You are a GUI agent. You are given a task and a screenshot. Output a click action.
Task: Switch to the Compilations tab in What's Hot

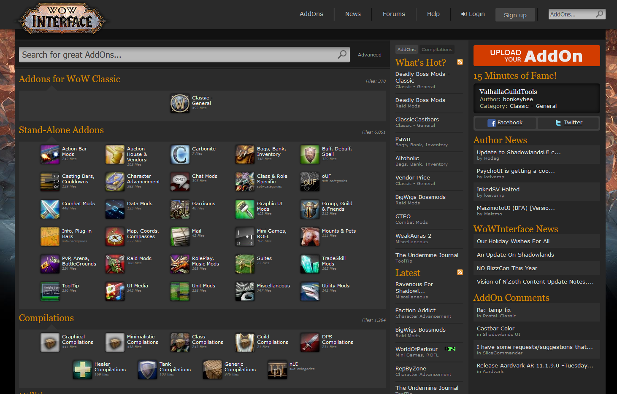[x=437, y=49]
